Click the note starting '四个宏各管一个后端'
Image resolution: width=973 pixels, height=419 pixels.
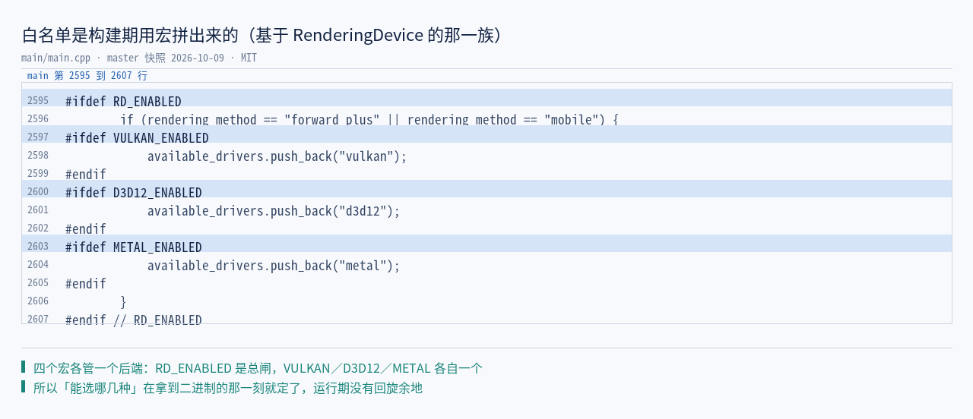[x=258, y=368]
